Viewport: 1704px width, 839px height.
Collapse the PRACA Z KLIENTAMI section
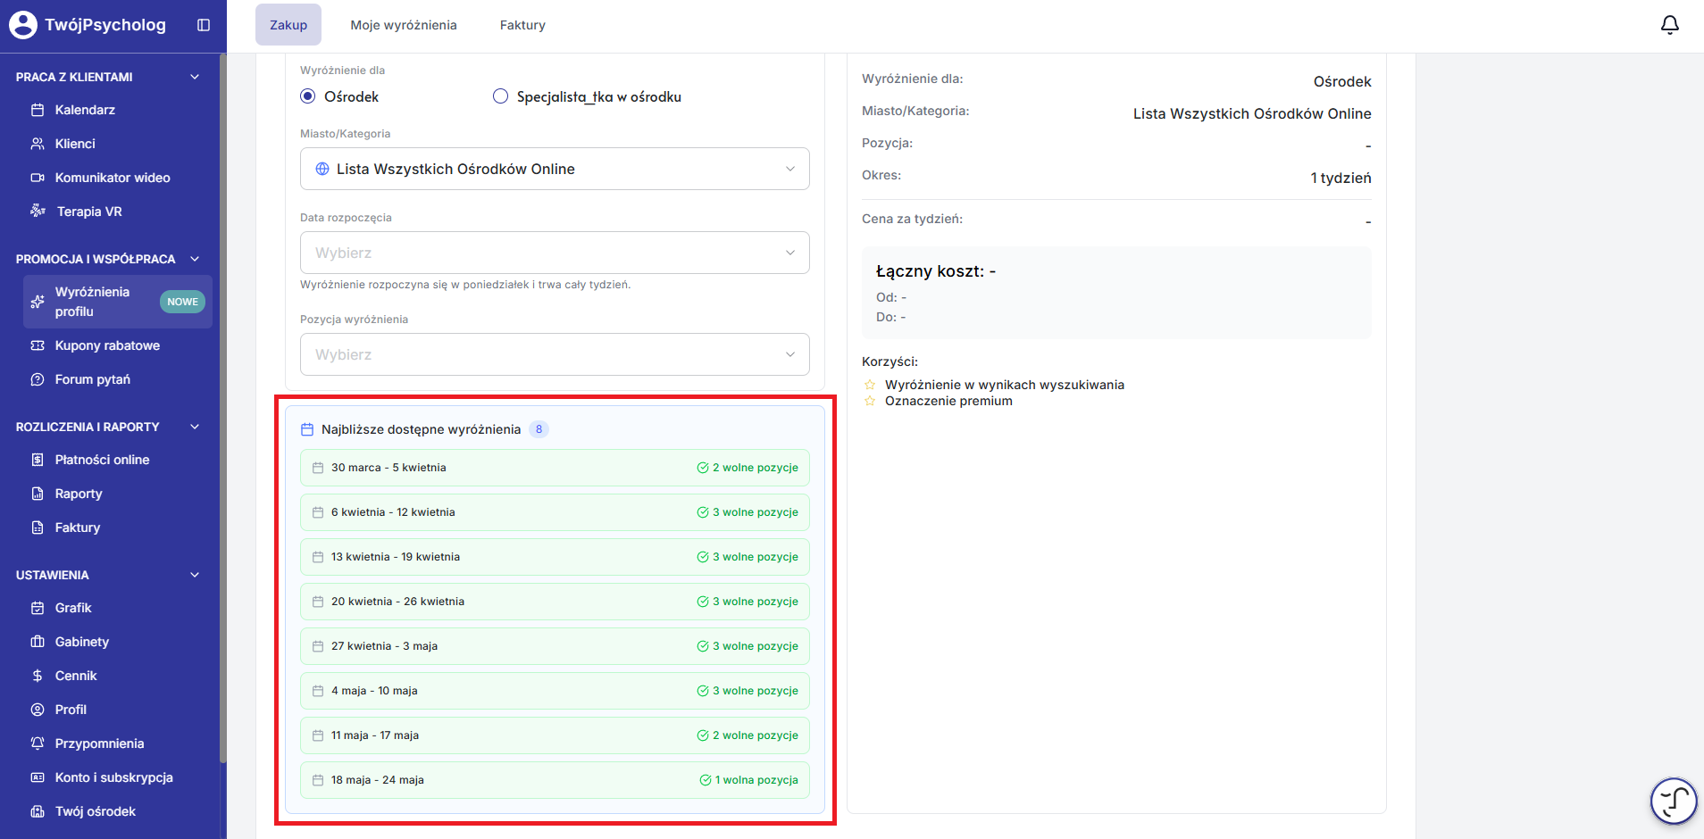pyautogui.click(x=195, y=77)
